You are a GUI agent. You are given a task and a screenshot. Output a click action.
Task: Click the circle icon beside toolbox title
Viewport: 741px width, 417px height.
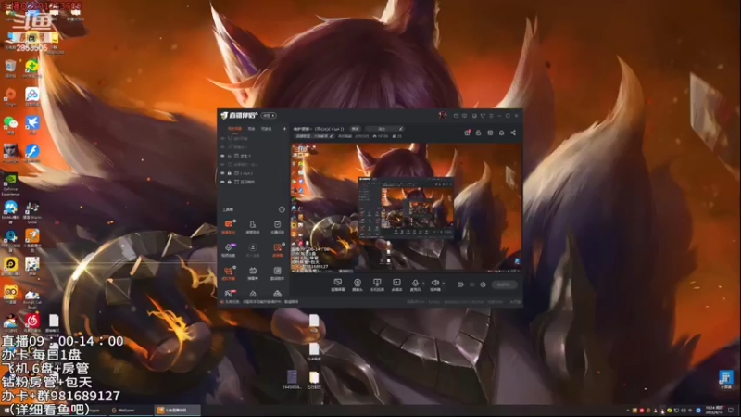[282, 209]
